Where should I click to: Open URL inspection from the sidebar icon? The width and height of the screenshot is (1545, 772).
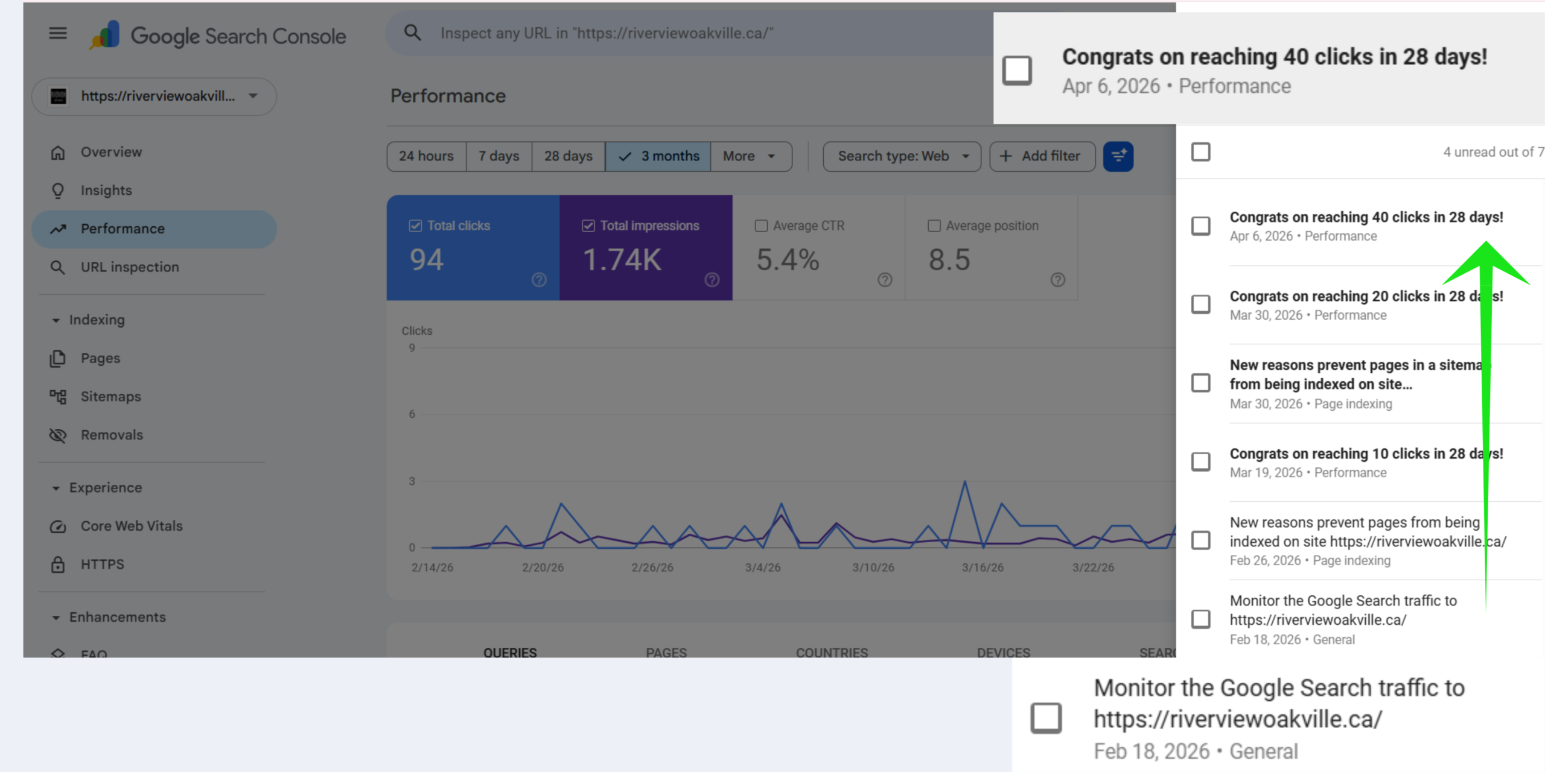(58, 267)
